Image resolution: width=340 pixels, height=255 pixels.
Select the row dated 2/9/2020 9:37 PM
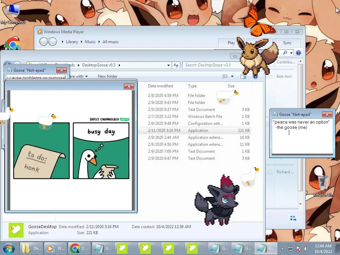pos(195,110)
